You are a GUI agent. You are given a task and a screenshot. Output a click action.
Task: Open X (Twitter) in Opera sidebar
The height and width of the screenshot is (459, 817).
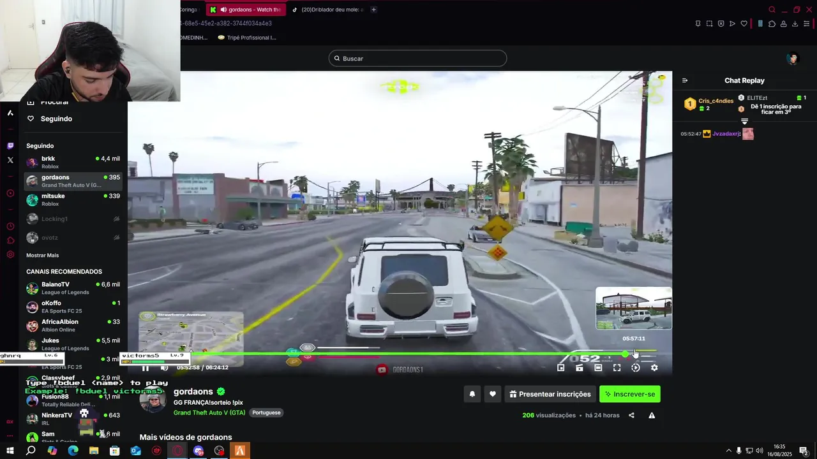(10, 160)
